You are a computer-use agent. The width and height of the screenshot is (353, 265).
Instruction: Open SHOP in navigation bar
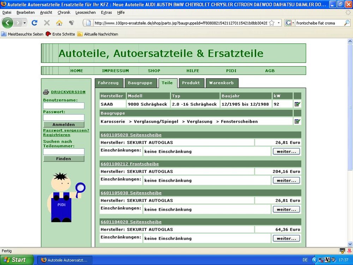pos(154,71)
